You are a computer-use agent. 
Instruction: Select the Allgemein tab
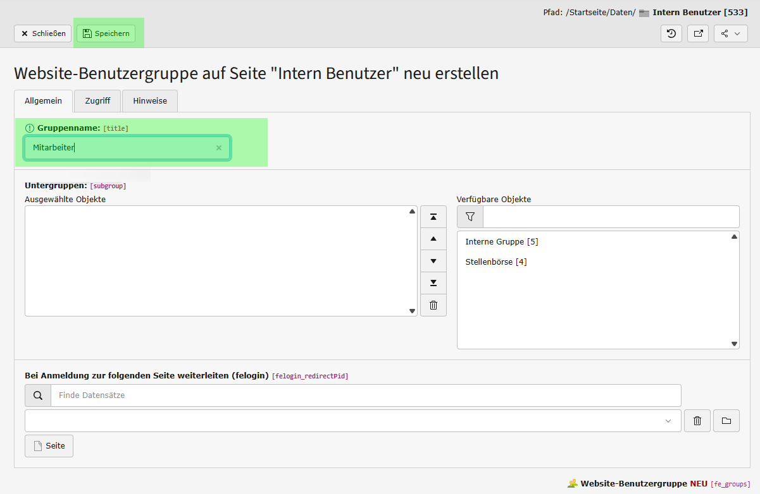tap(44, 100)
